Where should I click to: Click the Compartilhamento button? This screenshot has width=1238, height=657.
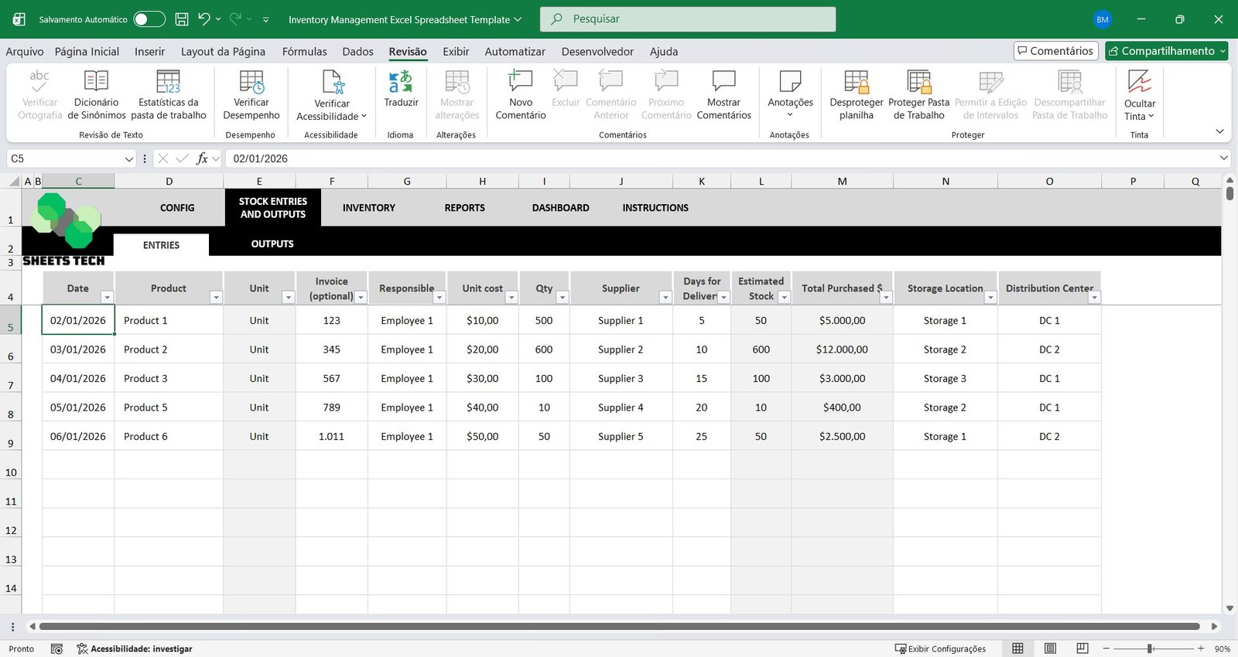pyautogui.click(x=1166, y=51)
